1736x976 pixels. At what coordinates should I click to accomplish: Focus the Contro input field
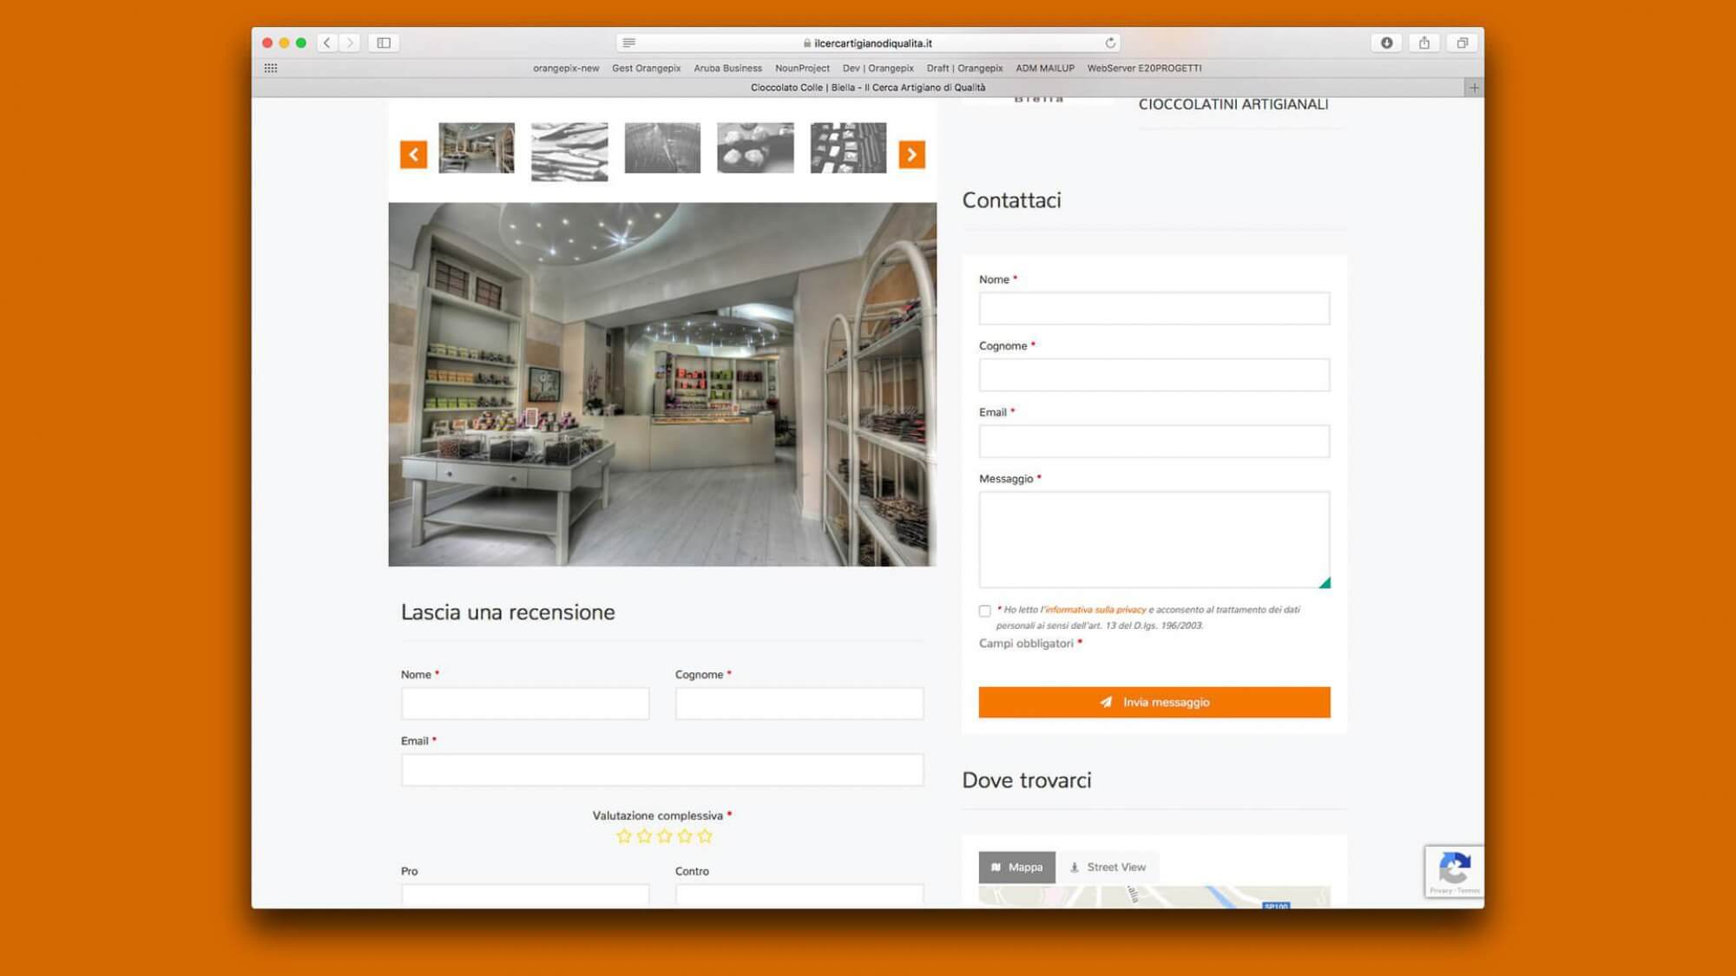[799, 896]
